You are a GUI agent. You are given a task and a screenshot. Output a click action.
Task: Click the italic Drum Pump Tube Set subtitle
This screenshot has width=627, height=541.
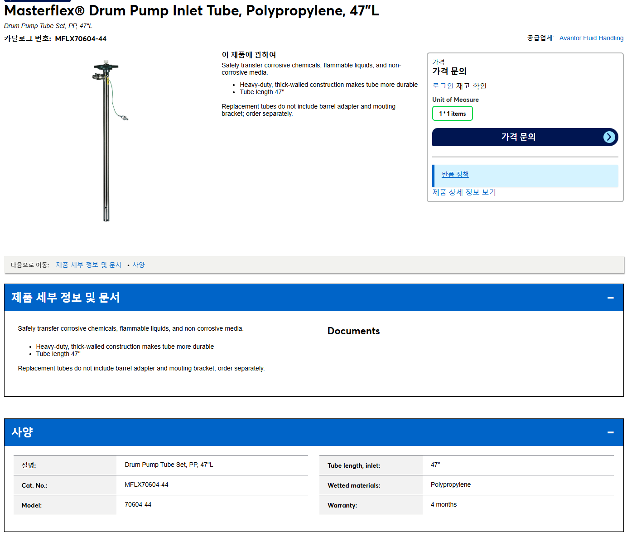(48, 26)
